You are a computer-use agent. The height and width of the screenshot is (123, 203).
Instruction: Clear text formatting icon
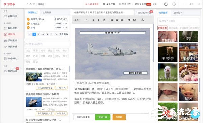click(143, 20)
